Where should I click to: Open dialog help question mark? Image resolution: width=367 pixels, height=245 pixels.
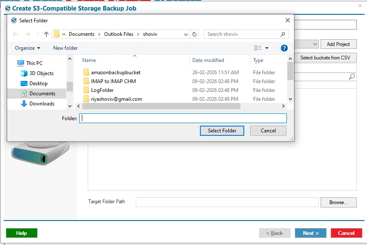point(284,48)
